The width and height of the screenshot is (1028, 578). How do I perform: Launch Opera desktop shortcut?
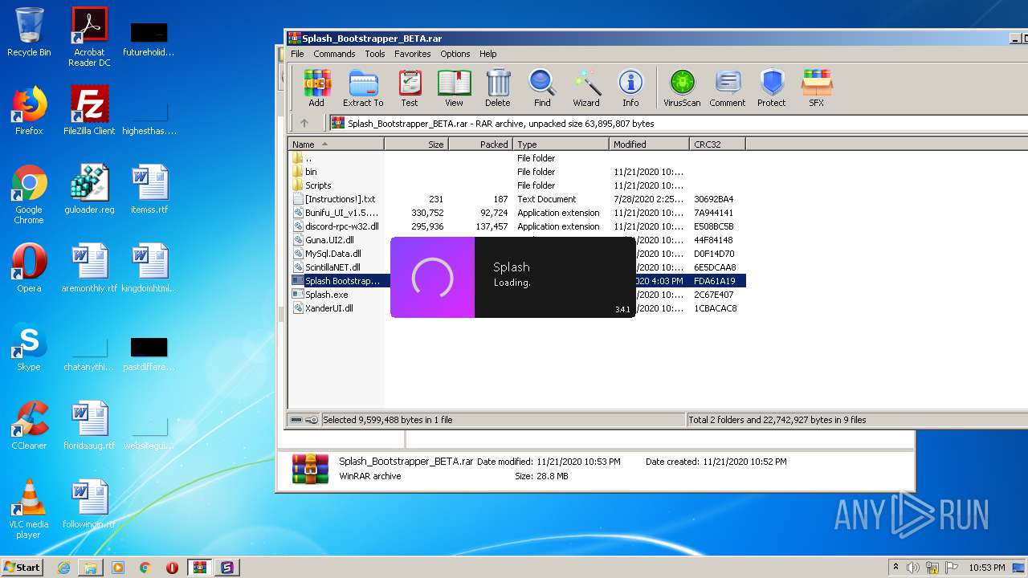[x=29, y=268]
